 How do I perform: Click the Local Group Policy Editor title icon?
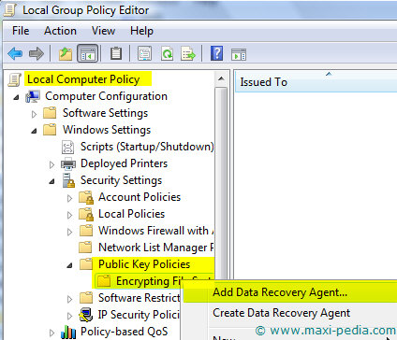10,9
